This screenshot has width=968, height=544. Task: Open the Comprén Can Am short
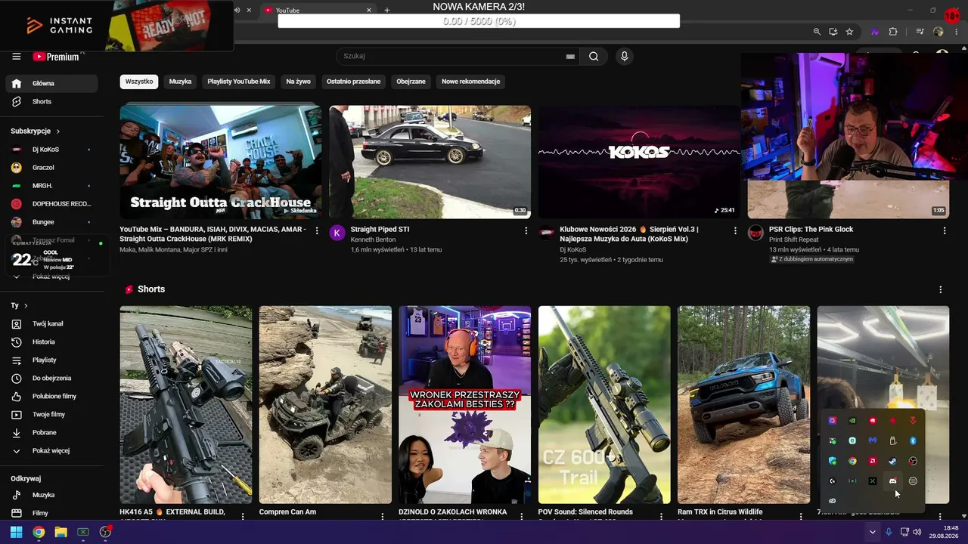[325, 405]
